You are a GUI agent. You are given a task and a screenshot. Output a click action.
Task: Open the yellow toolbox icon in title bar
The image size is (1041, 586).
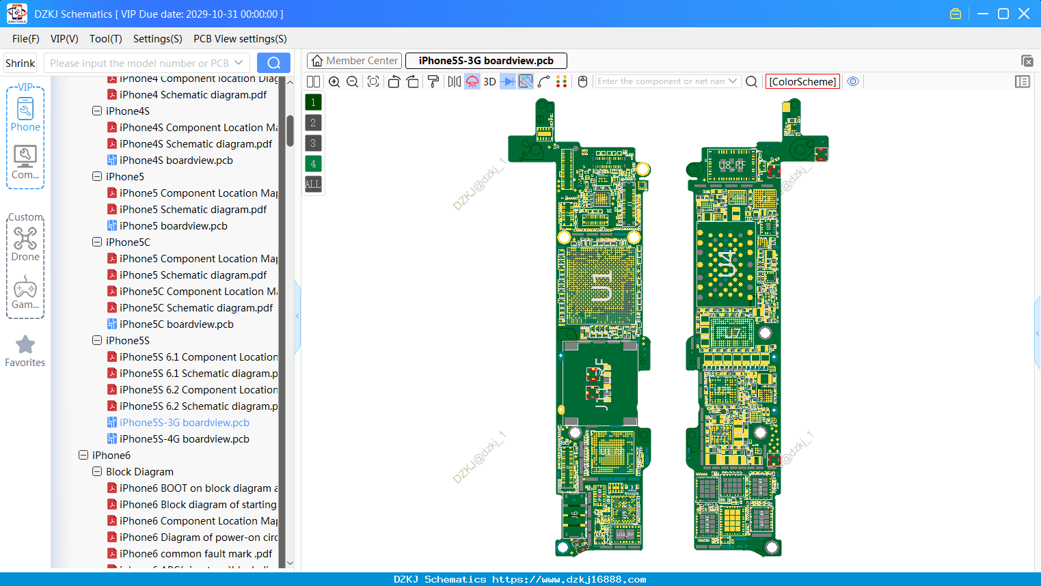tap(956, 14)
